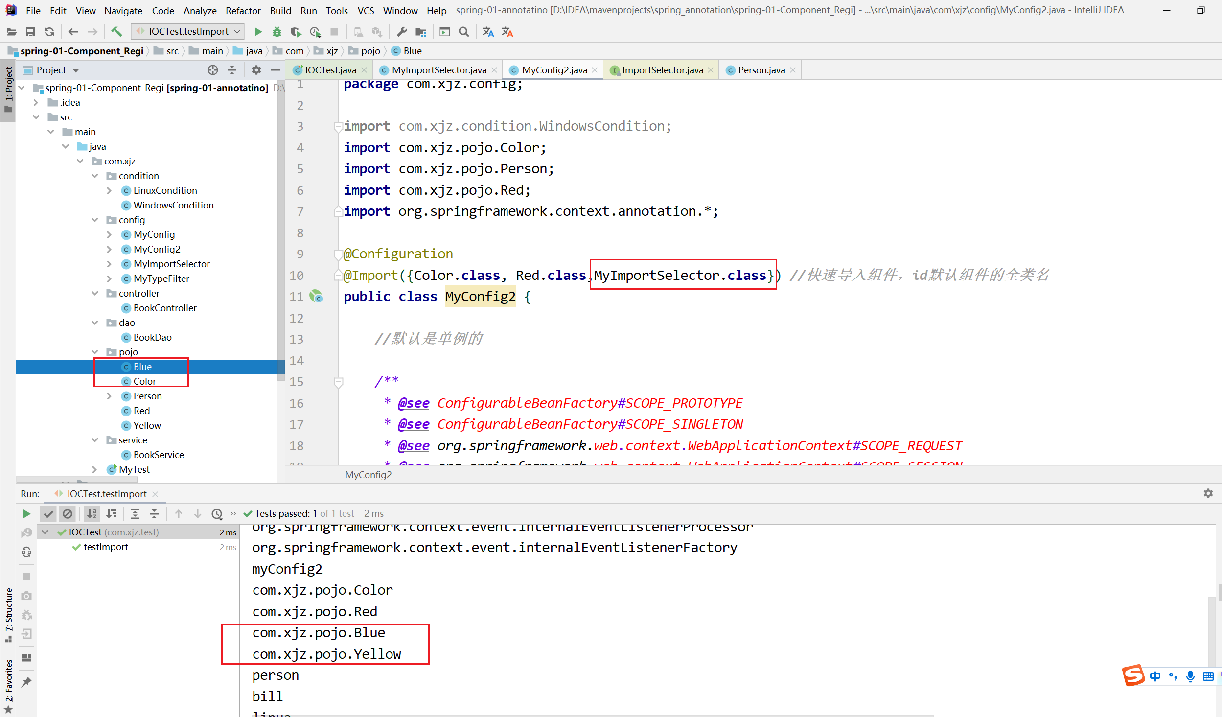The width and height of the screenshot is (1222, 717).
Task: Toggle Show Ignored tests filter
Action: point(68,514)
